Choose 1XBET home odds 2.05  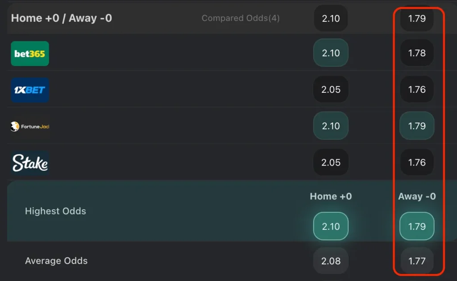click(331, 90)
